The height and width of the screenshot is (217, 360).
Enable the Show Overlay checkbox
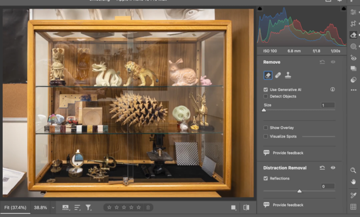point(266,128)
